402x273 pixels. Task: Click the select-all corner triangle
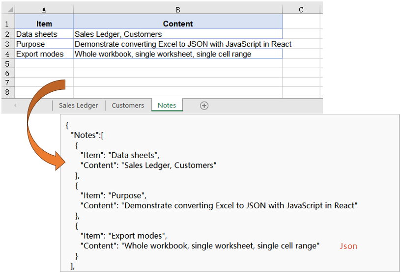10,9
